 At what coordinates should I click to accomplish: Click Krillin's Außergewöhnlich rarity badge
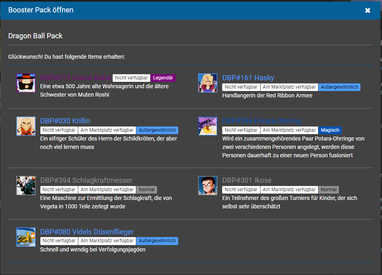157,130
